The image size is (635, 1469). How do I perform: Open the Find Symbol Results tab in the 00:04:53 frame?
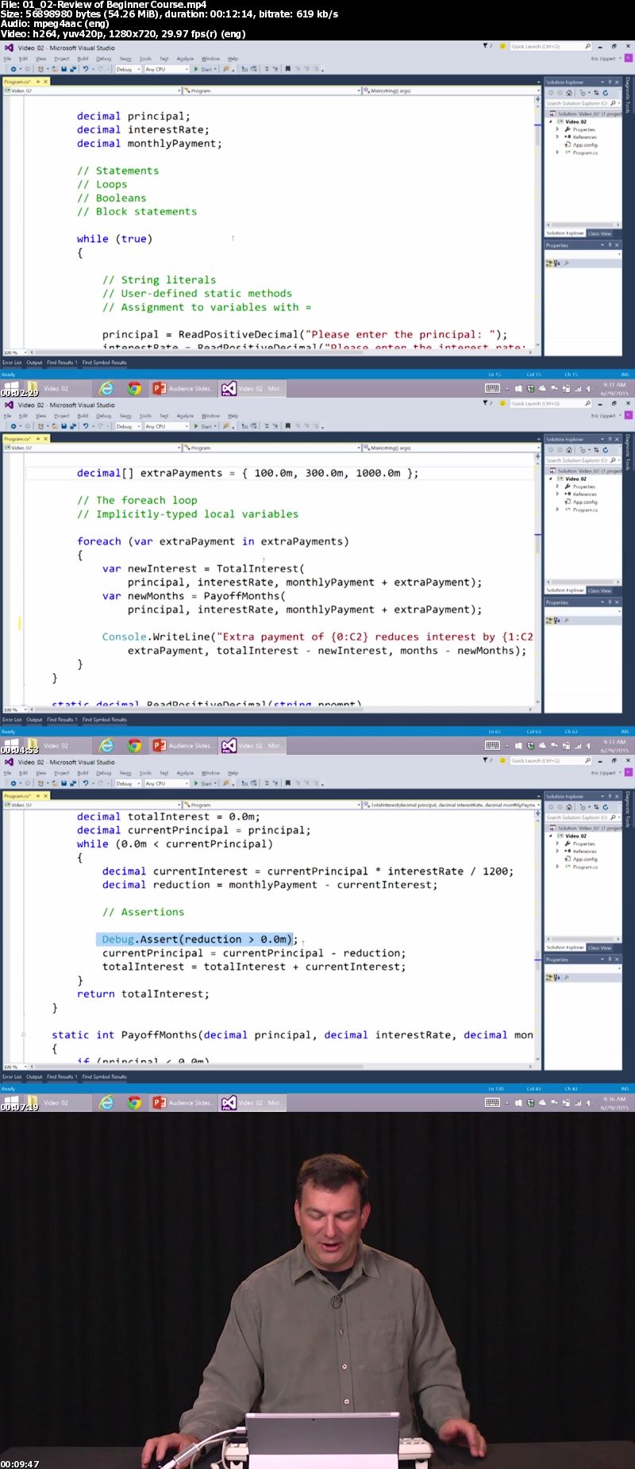point(105,720)
